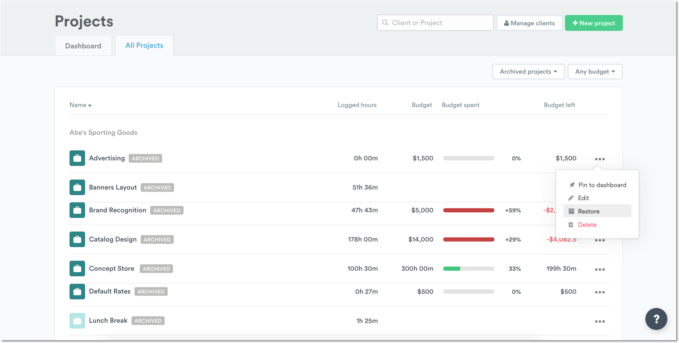This screenshot has height=343, width=679.
Task: Open the three-dot menu for Concept Store
Action: pos(600,269)
